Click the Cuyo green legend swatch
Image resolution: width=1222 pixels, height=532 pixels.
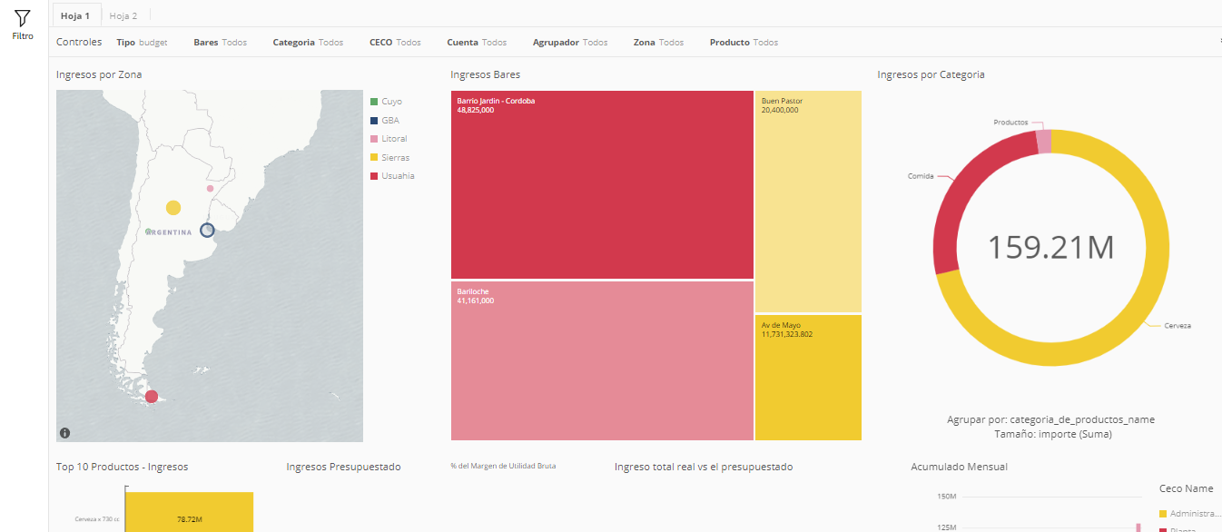click(x=374, y=102)
